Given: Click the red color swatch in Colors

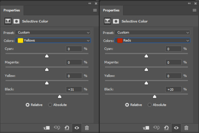Looking at the screenshot, I should pos(120,41).
